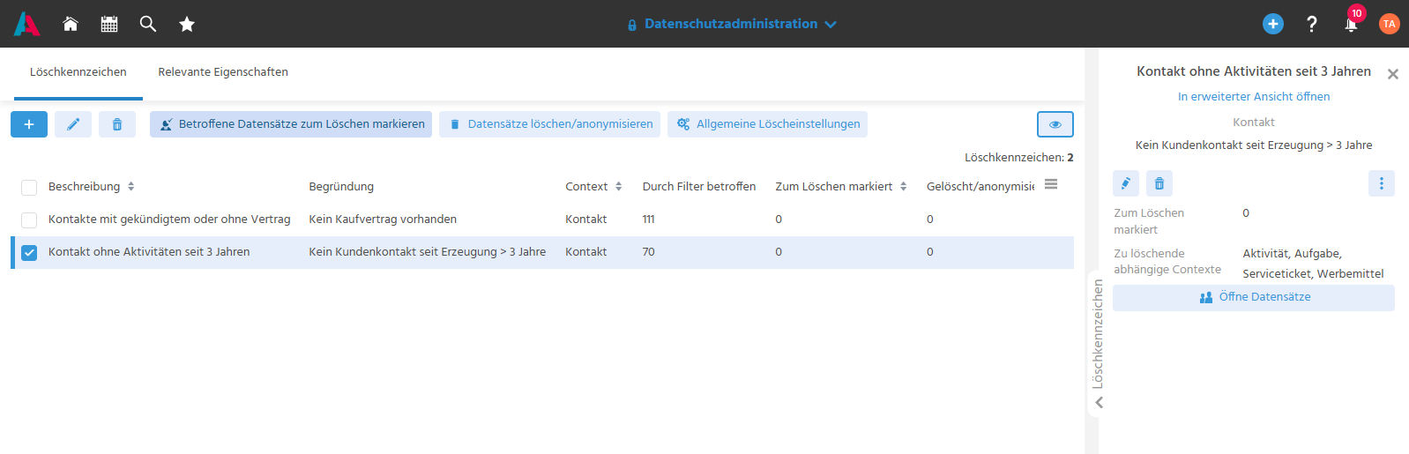Open the calendar icon in top bar
The width and height of the screenshot is (1409, 454).
pos(109,24)
